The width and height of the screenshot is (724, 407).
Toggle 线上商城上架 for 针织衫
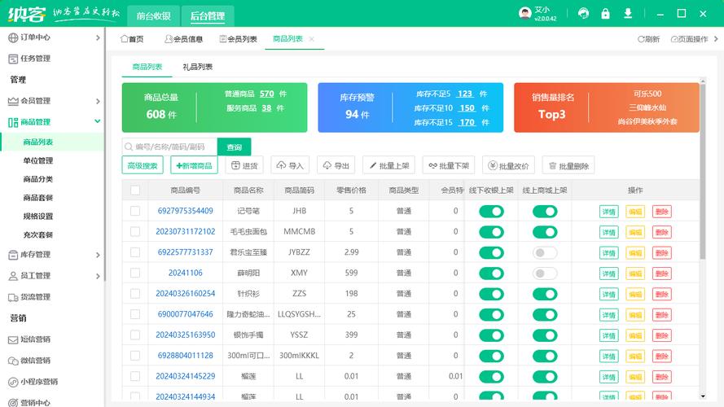[x=545, y=294]
